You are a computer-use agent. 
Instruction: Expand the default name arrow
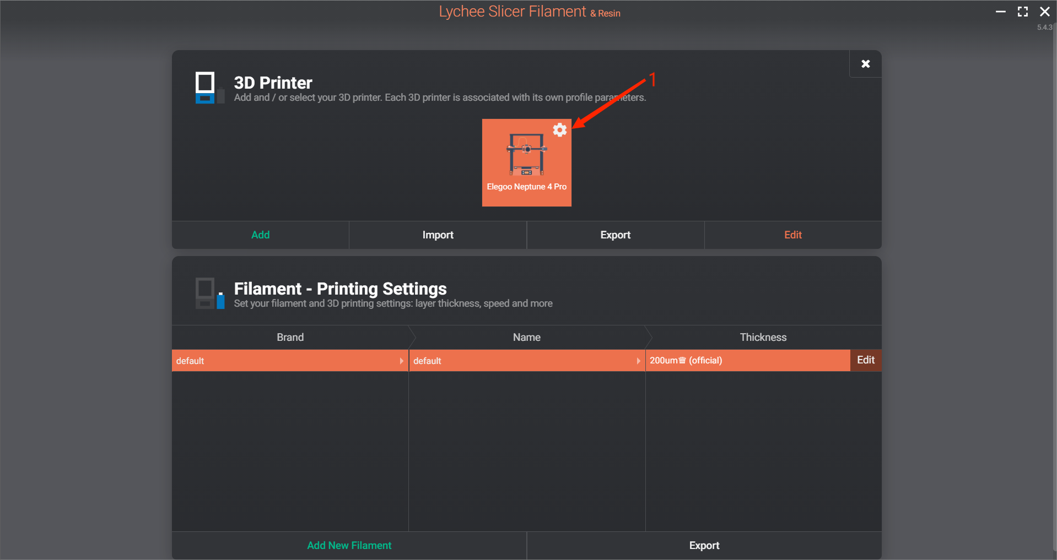pos(638,361)
